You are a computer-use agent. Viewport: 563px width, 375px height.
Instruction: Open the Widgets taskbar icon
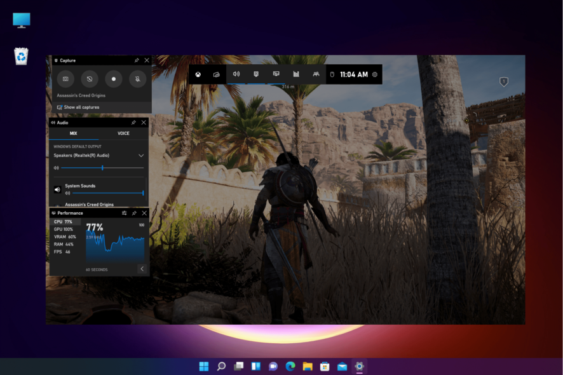255,366
